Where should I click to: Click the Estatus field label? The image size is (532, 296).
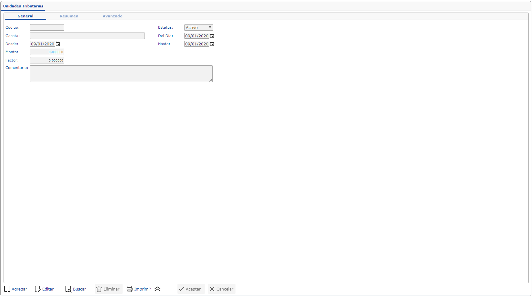[166, 28]
